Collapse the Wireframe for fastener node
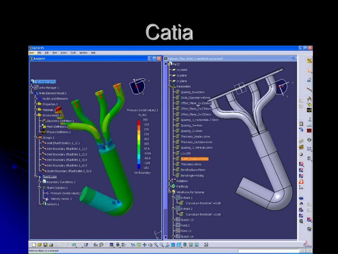 coord(170,192)
